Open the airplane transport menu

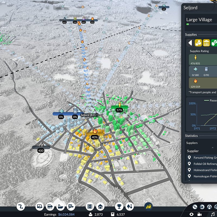tap(71, 207)
